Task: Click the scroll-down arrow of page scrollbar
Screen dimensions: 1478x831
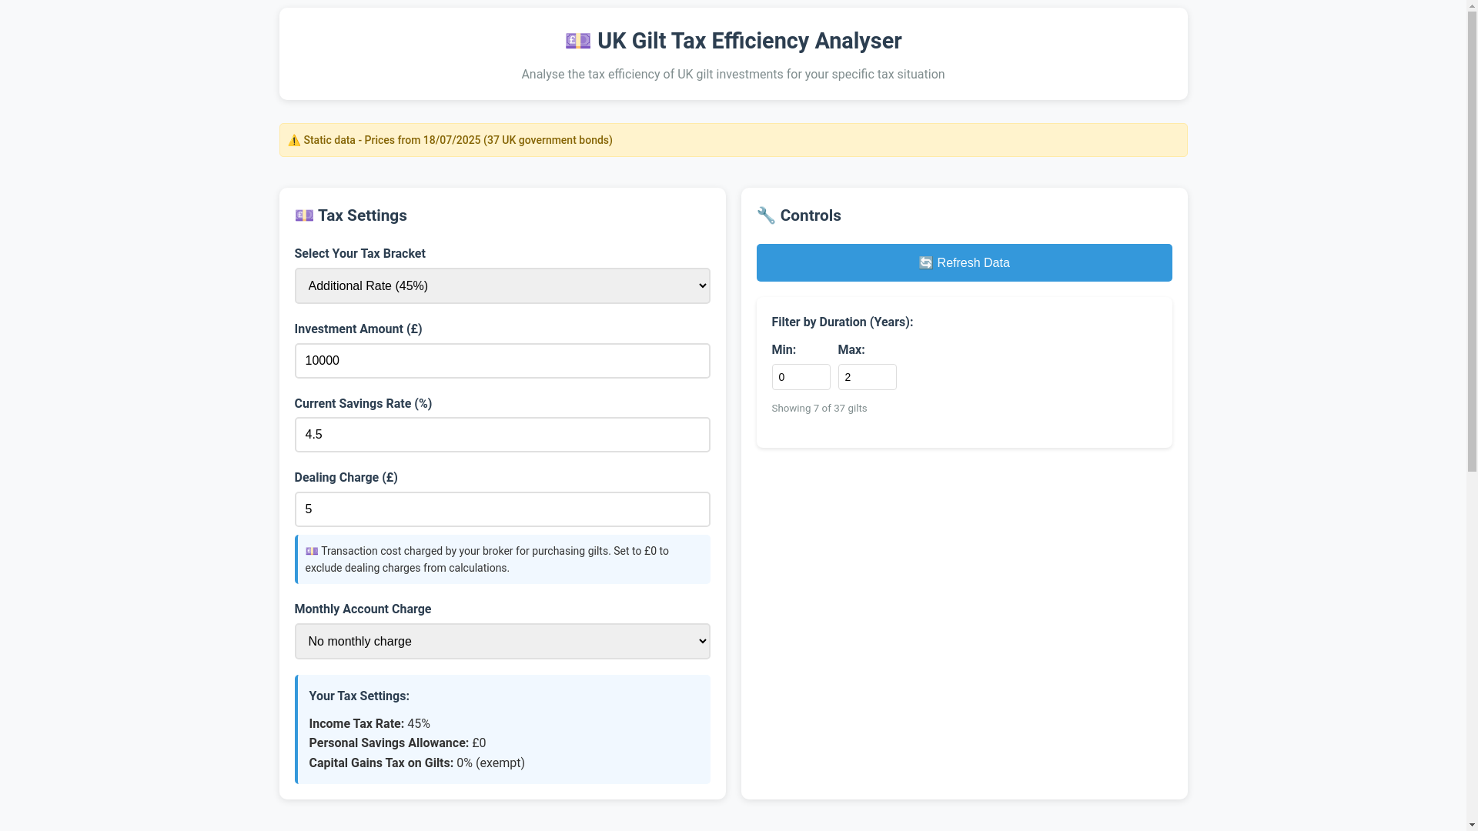Action: tap(1472, 825)
